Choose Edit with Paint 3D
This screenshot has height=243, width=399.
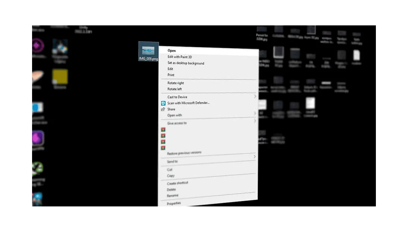[x=179, y=57]
